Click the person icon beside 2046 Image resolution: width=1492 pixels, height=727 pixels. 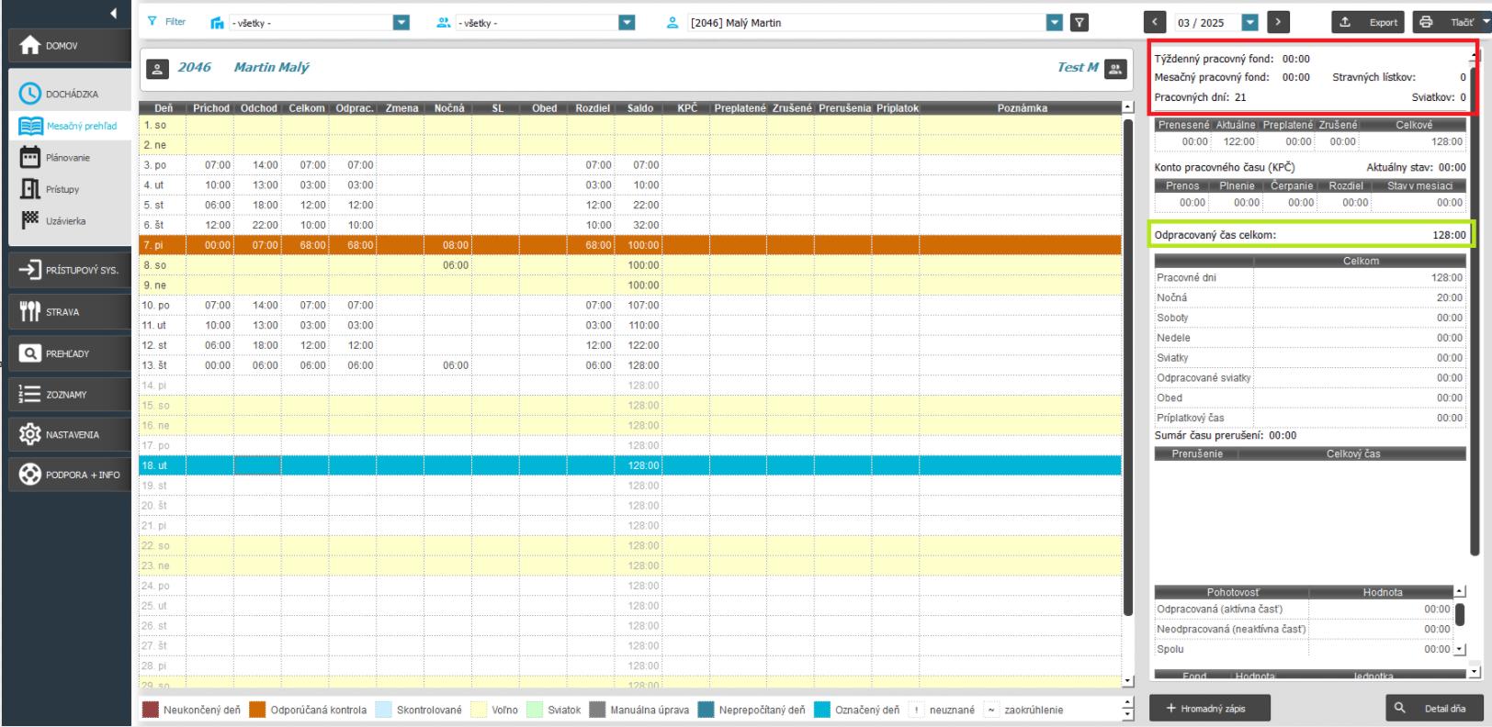tap(157, 68)
